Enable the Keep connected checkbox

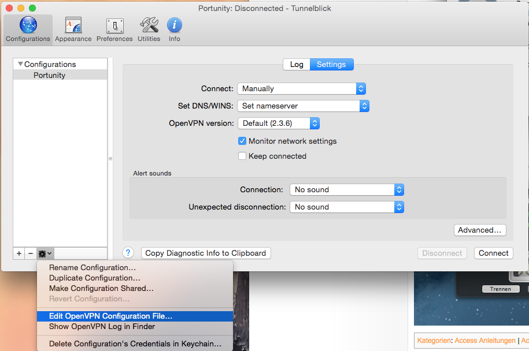pyautogui.click(x=242, y=156)
